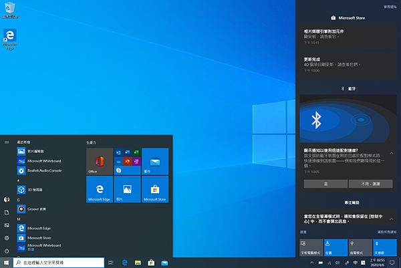Clear all notifications link

[x=387, y=232]
